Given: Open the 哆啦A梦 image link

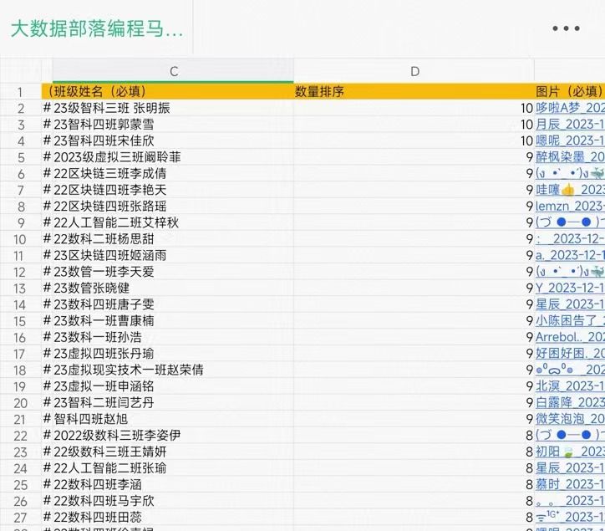Looking at the screenshot, I should point(569,108).
